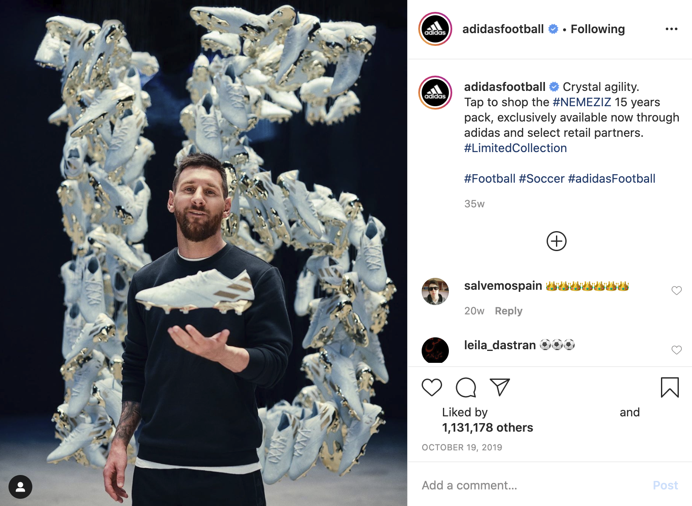Like the leila_dastran comment

[677, 350]
